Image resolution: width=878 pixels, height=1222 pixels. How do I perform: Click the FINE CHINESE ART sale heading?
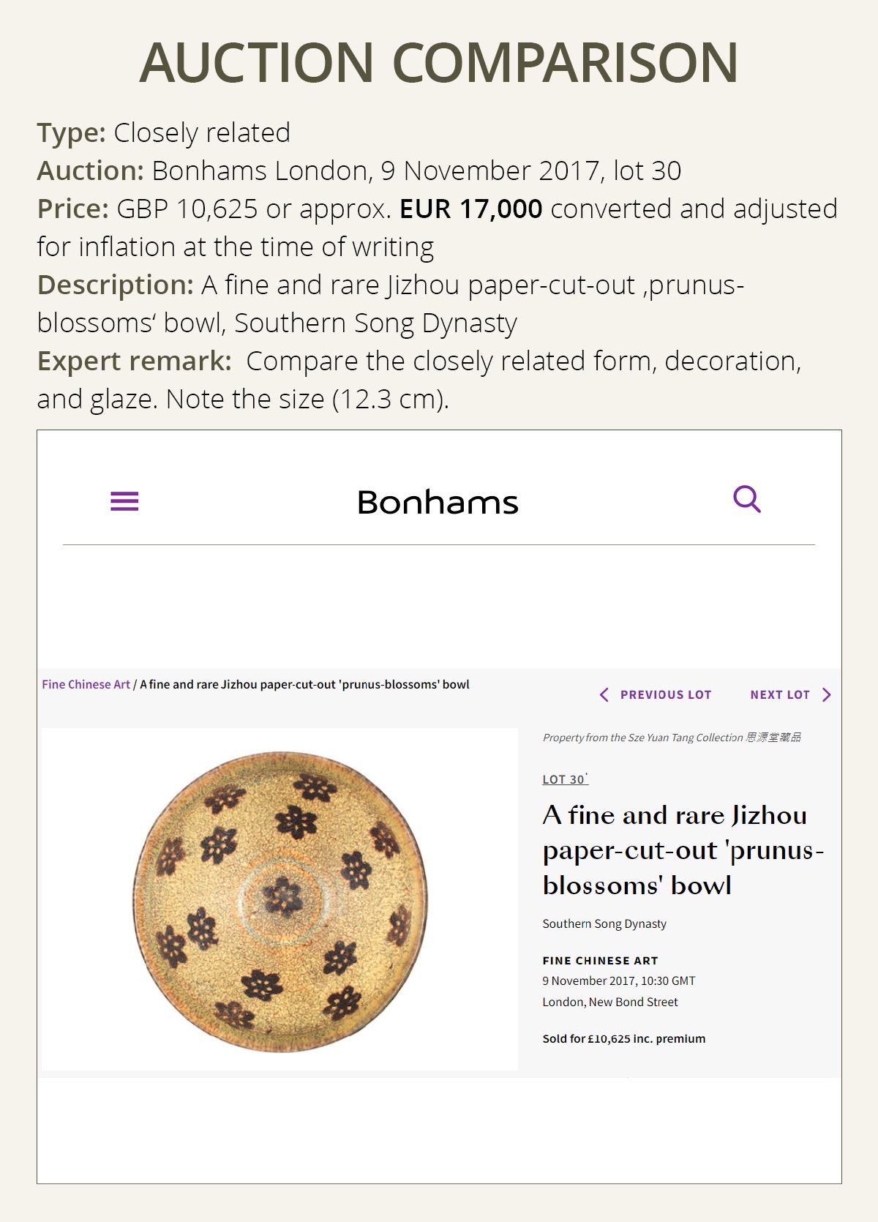point(600,961)
